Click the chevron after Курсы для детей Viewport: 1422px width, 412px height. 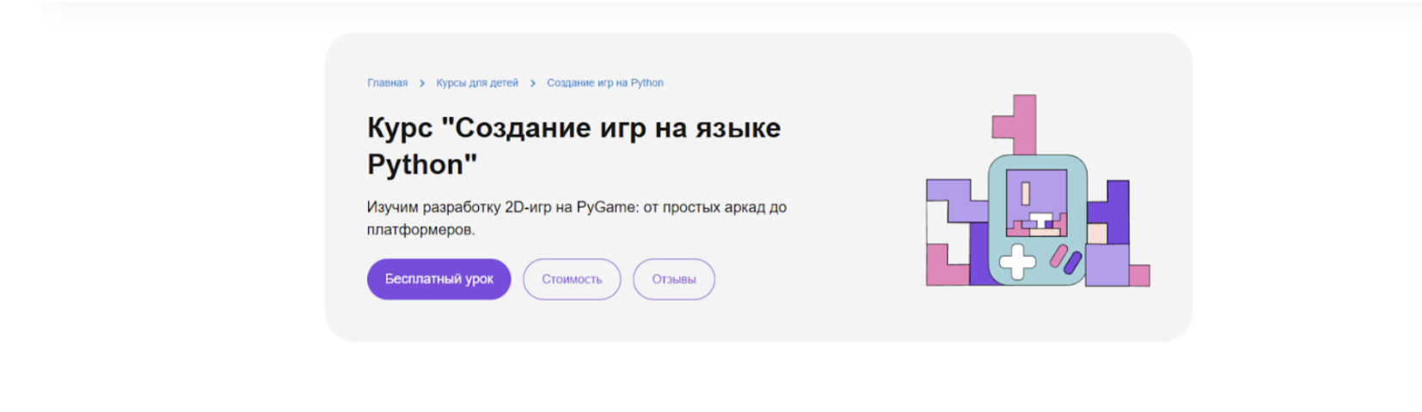pos(533,83)
